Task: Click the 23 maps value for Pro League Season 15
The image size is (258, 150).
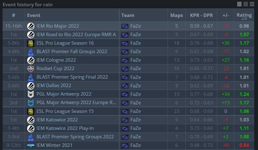Action: coord(177,111)
